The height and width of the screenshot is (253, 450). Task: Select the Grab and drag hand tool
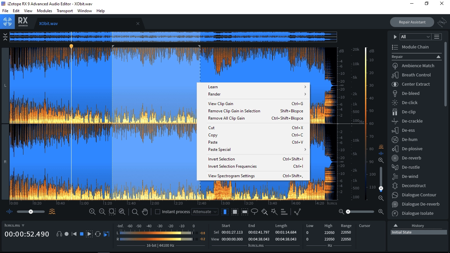click(x=145, y=212)
